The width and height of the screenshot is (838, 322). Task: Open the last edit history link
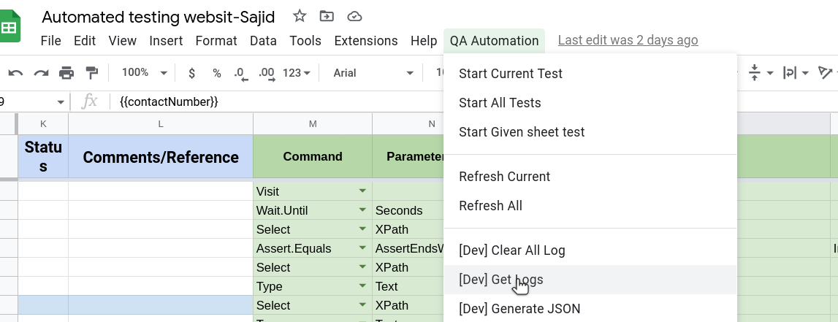[628, 40]
